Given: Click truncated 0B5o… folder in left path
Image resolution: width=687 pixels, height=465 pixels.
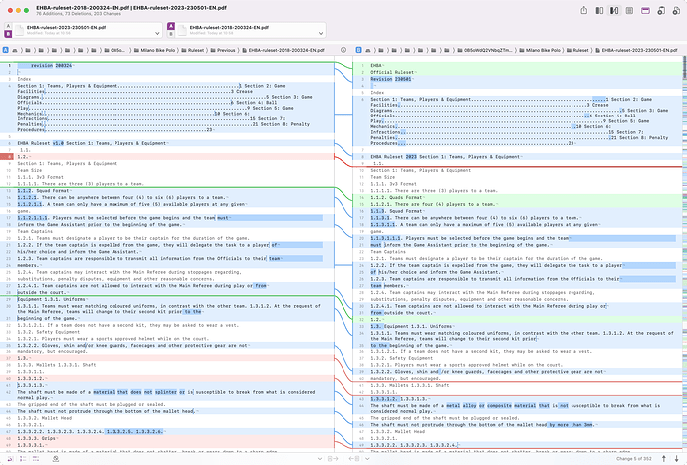Looking at the screenshot, I should click(x=115, y=50).
